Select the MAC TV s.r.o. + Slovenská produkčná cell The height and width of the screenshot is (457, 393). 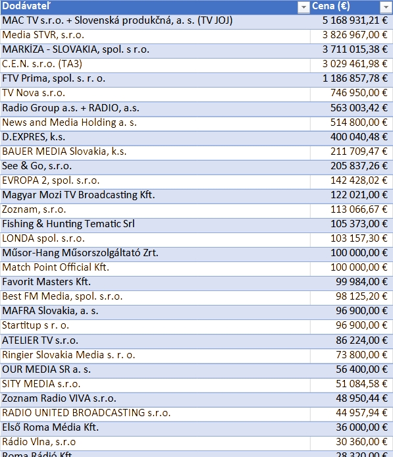pos(155,21)
